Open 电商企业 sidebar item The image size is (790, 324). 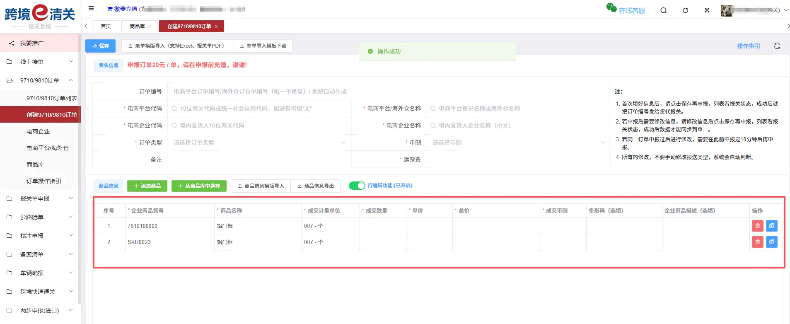click(38, 131)
